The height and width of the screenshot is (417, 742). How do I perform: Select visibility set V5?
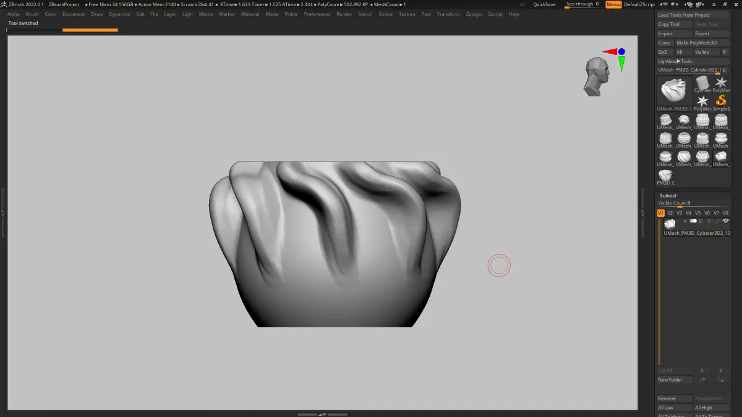tap(697, 213)
